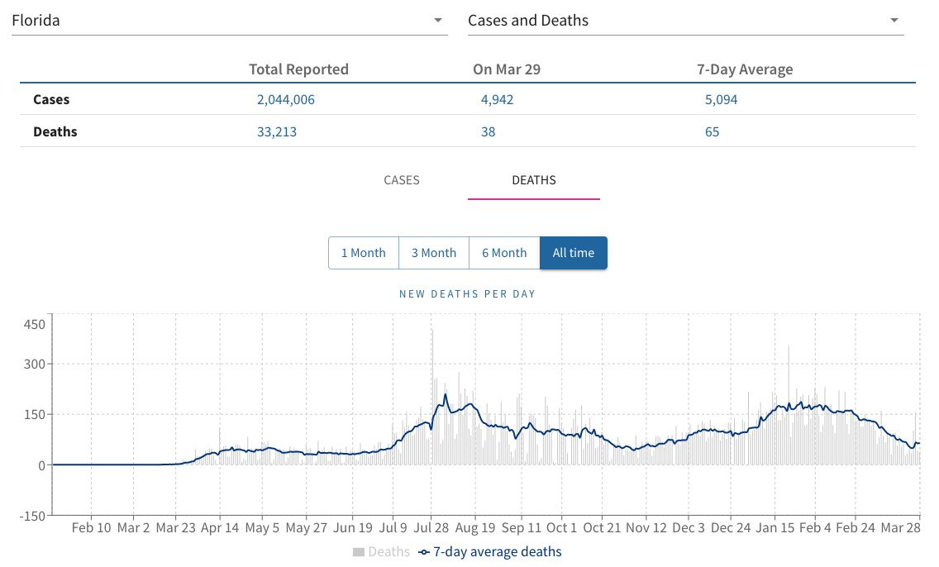
Task: Select the 3 Month range
Action: (434, 253)
